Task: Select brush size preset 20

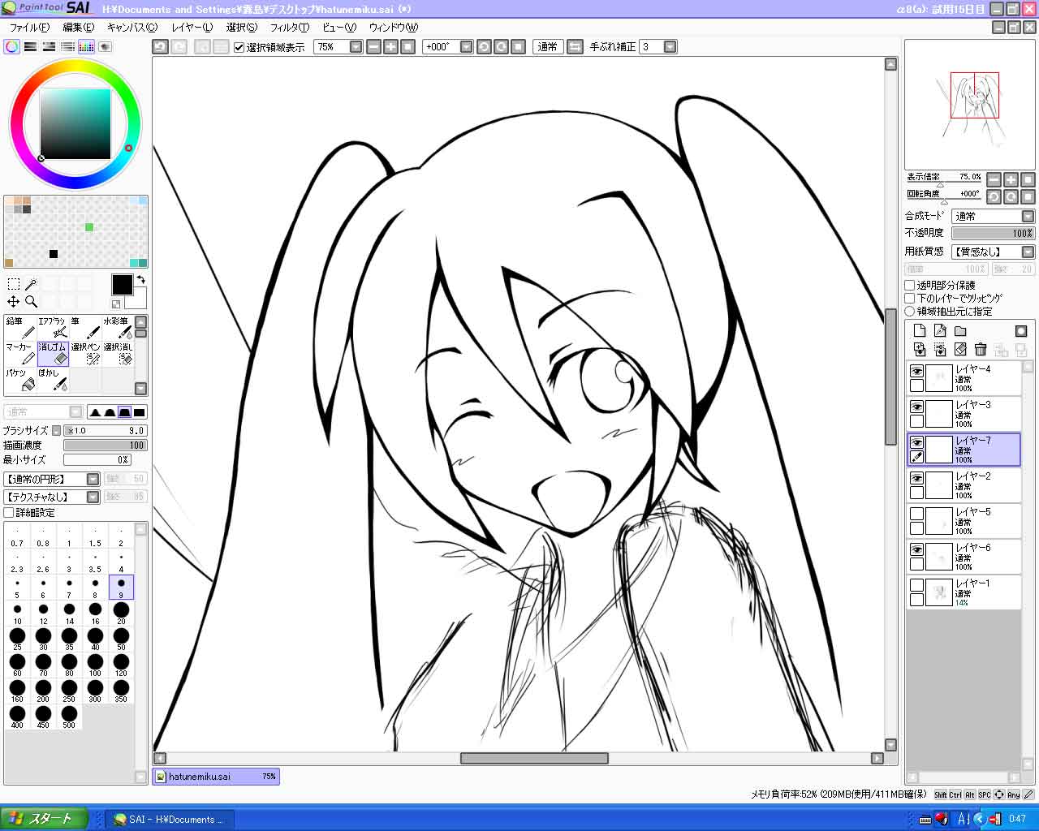Action: tap(121, 613)
